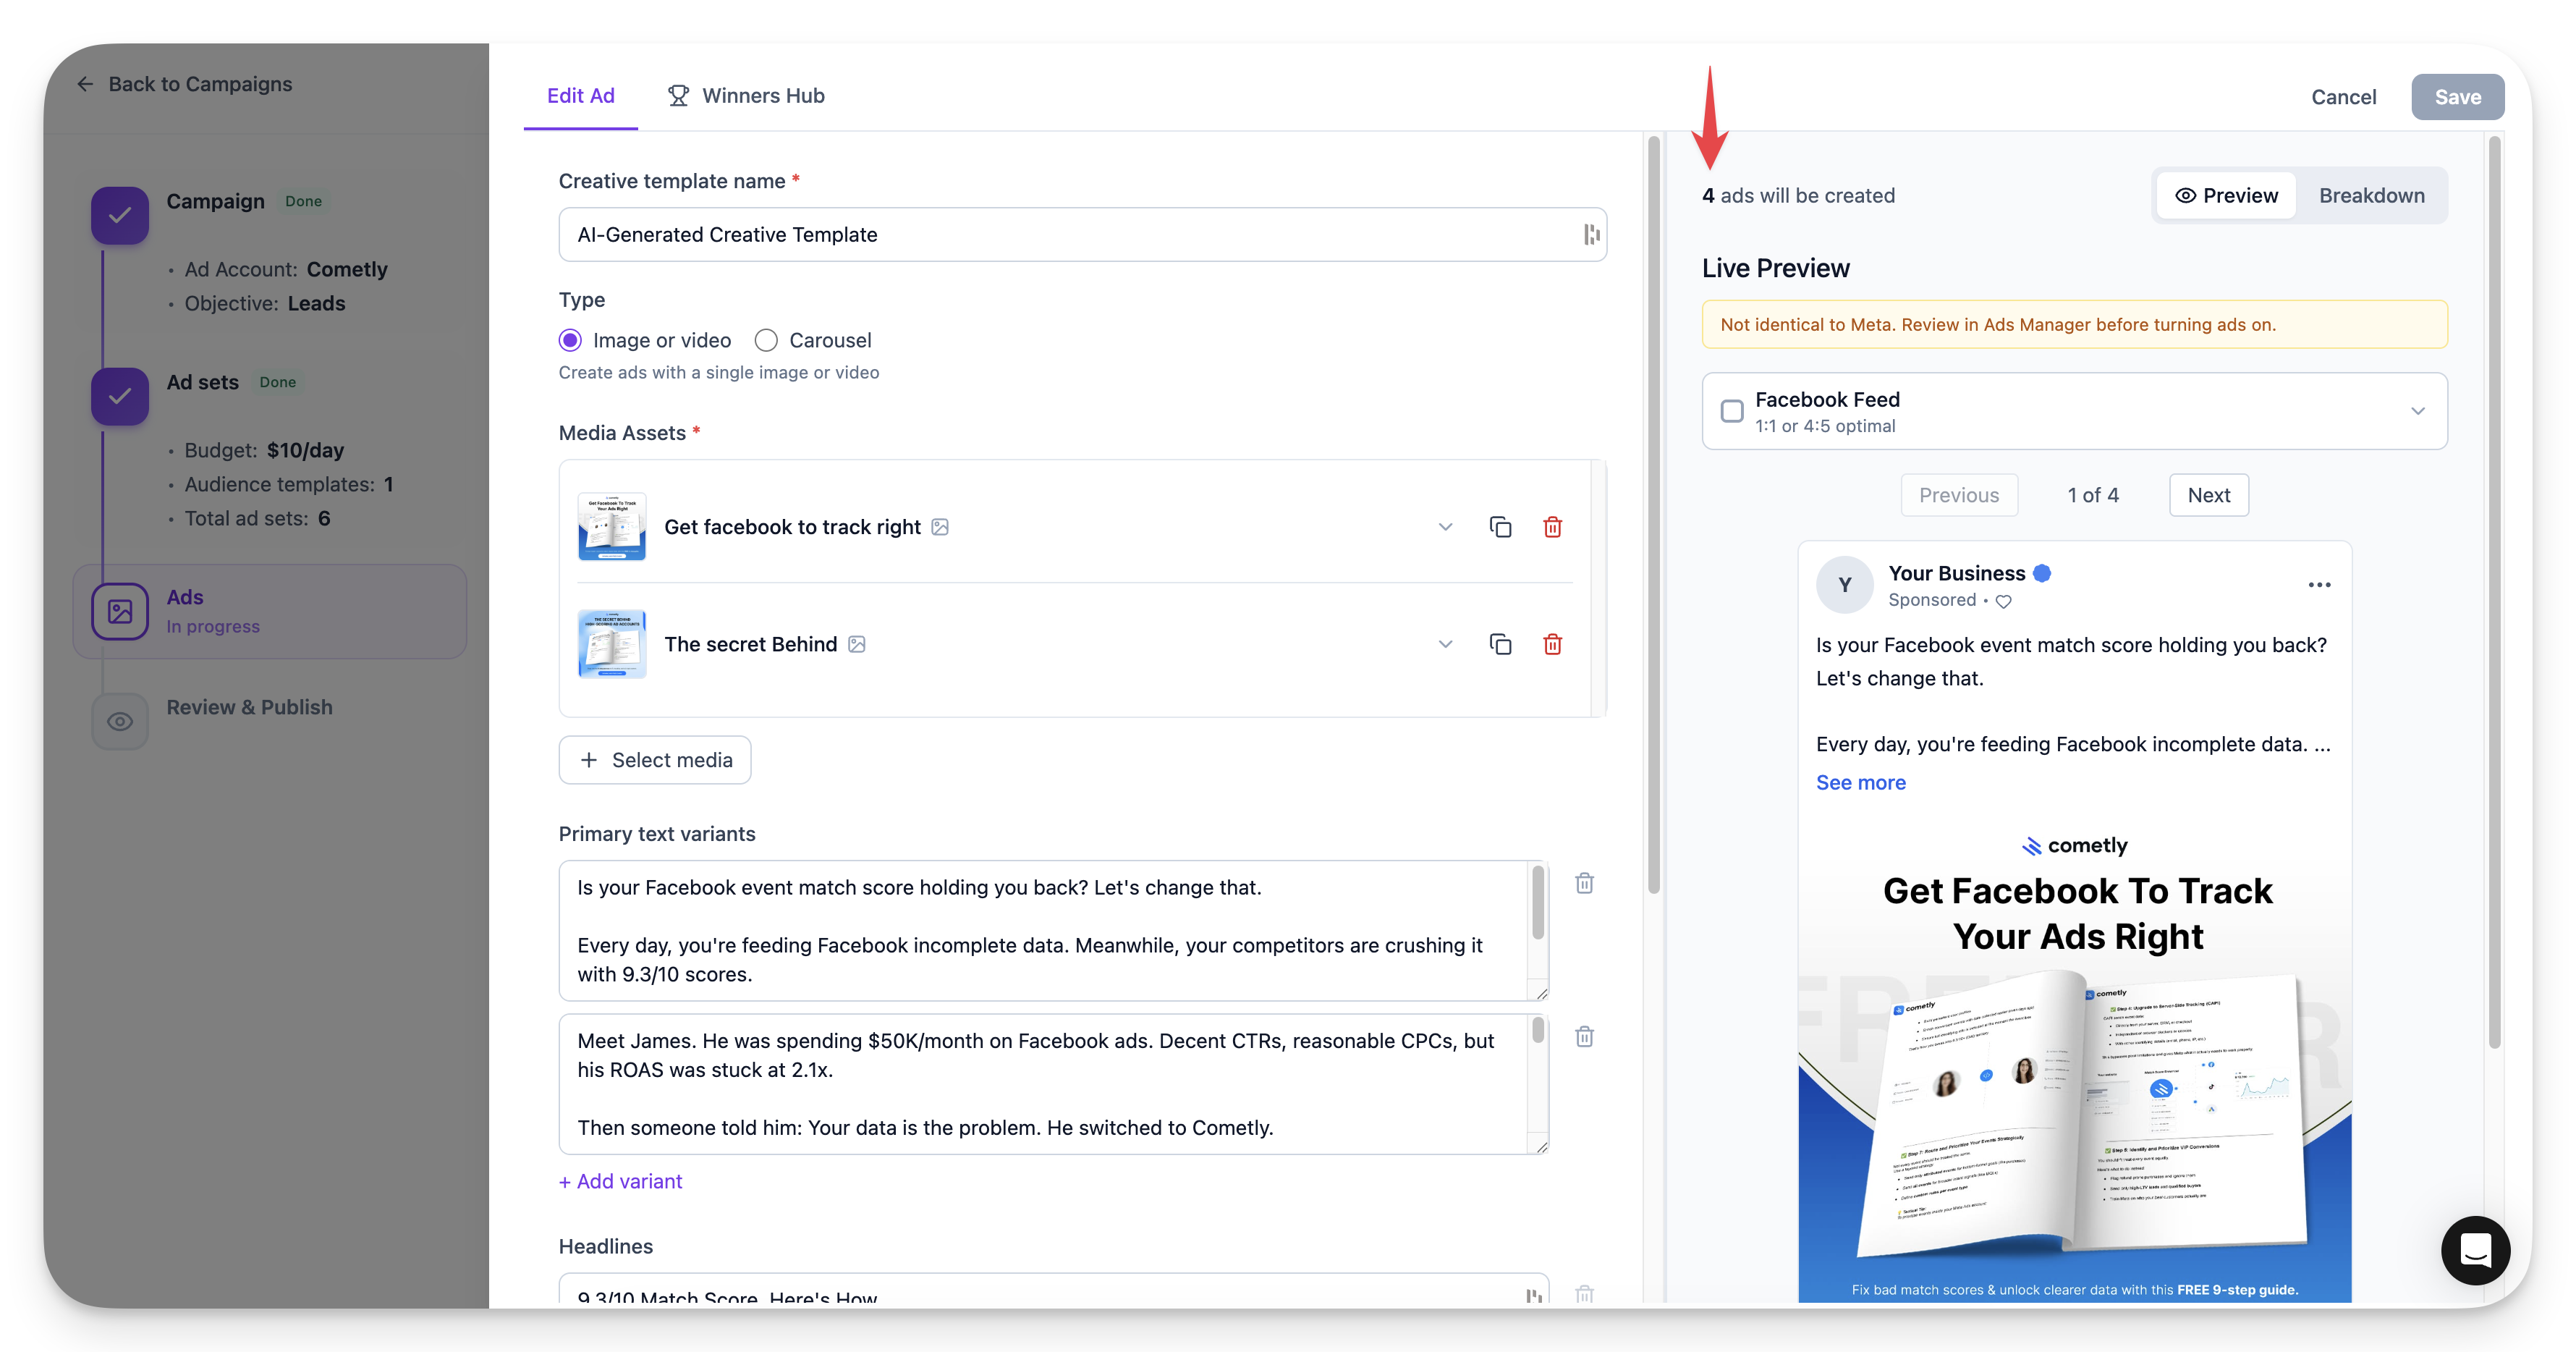Delete the 'Meet James' text variant
Screen dimensions: 2576x1352
click(x=1584, y=1037)
